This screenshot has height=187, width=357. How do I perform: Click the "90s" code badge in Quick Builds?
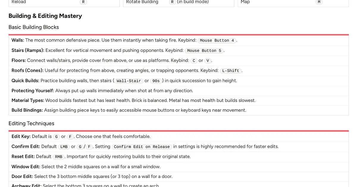point(156,81)
